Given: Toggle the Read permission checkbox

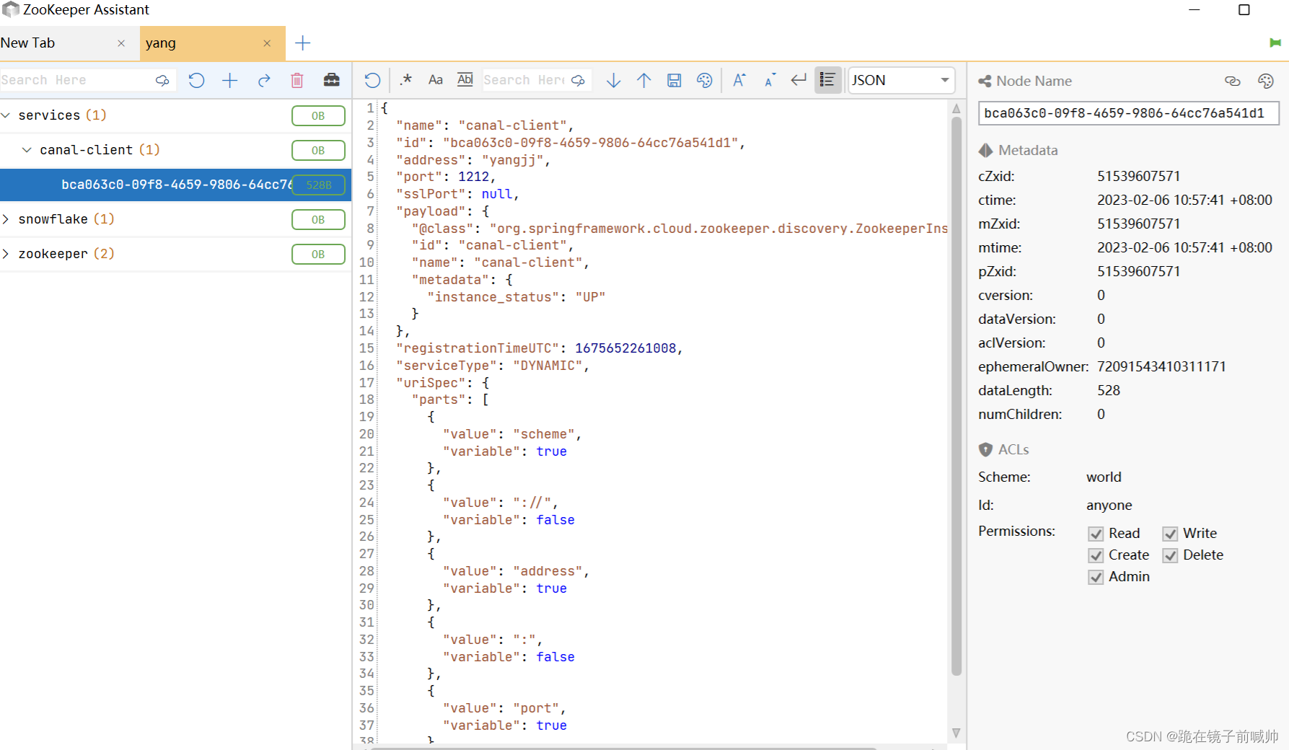Looking at the screenshot, I should (x=1096, y=534).
